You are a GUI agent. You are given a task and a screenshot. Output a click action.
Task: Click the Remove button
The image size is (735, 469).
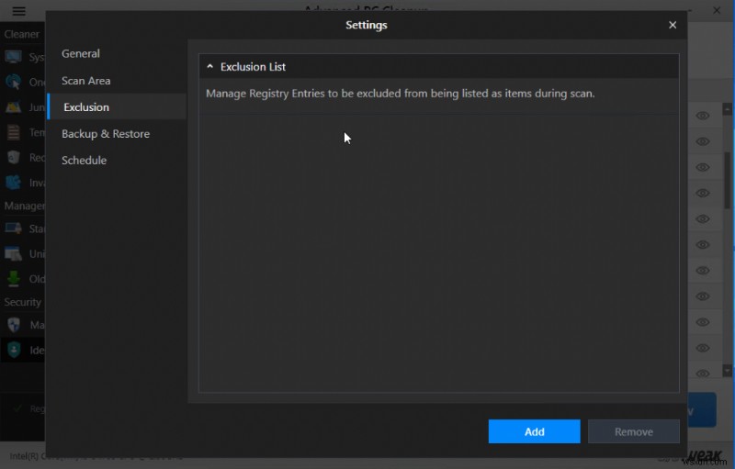633,431
